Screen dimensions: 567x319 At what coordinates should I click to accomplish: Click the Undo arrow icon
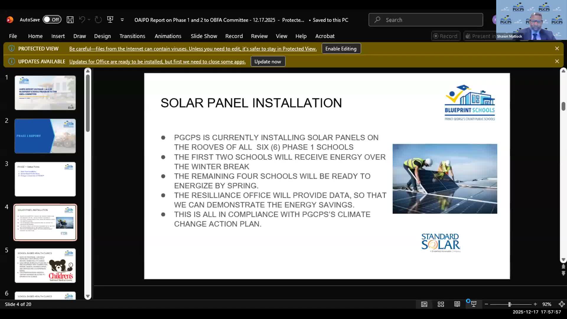click(82, 20)
